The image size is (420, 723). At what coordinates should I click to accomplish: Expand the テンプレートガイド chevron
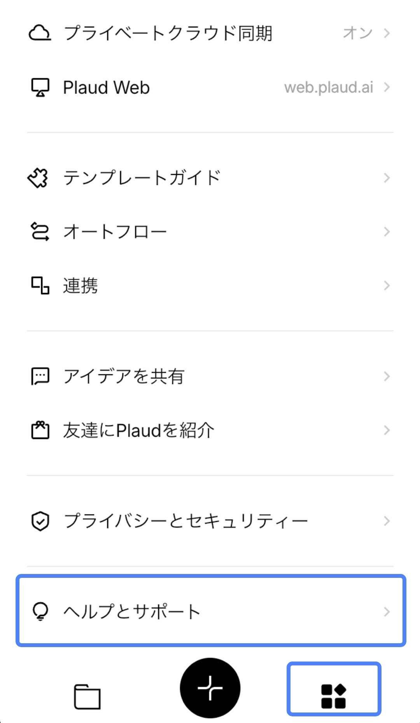point(387,178)
